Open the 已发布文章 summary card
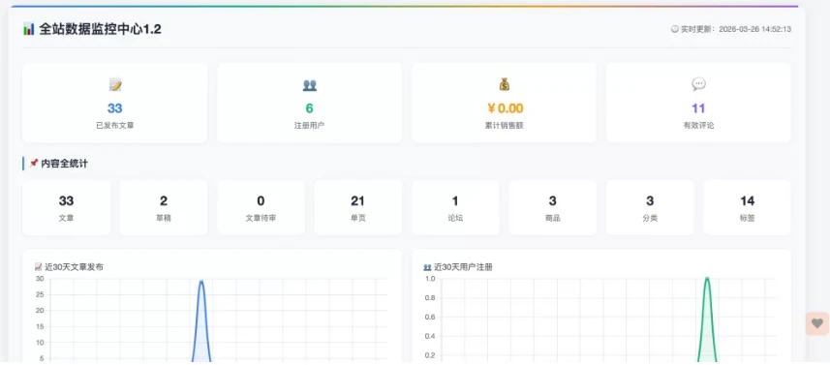The image size is (830, 365). [x=115, y=103]
